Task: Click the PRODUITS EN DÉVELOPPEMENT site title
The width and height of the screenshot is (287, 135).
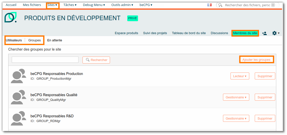Action: (x=72, y=18)
